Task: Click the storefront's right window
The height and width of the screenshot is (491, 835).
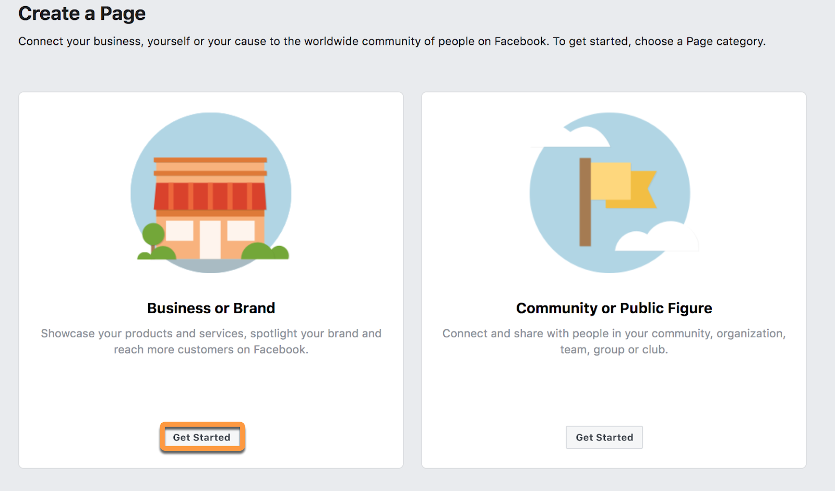Action: coord(241,230)
